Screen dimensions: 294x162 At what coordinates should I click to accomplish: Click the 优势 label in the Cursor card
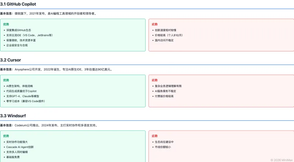click(x=6, y=80)
